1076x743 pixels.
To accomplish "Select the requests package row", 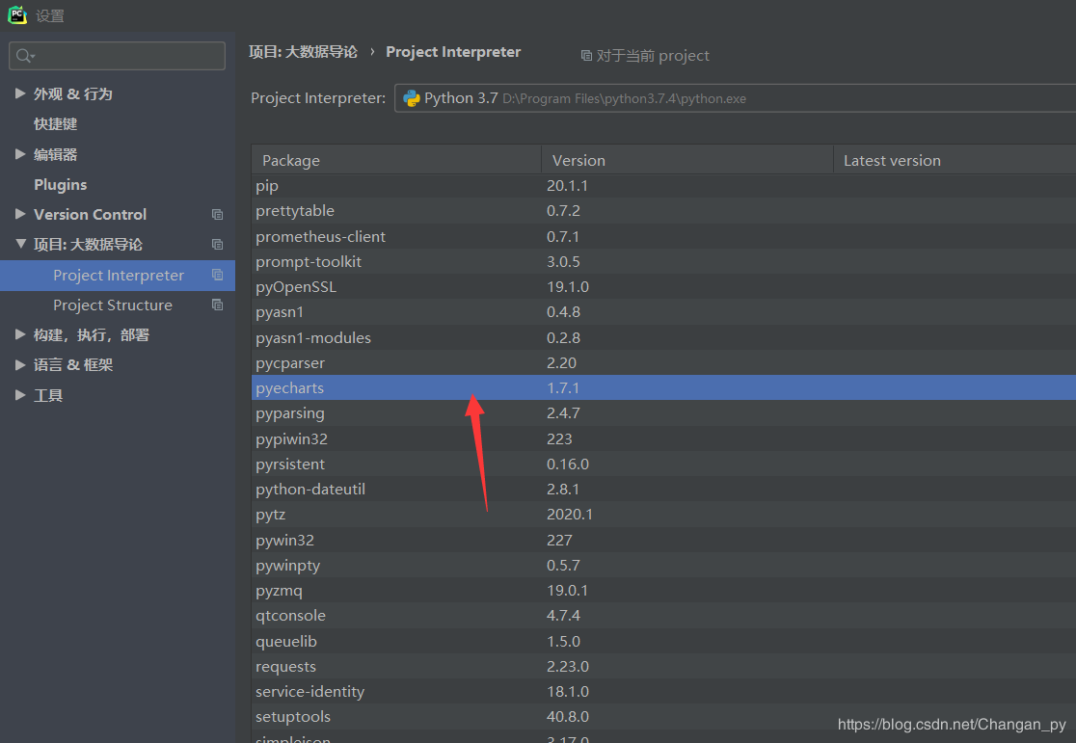I will (663, 667).
